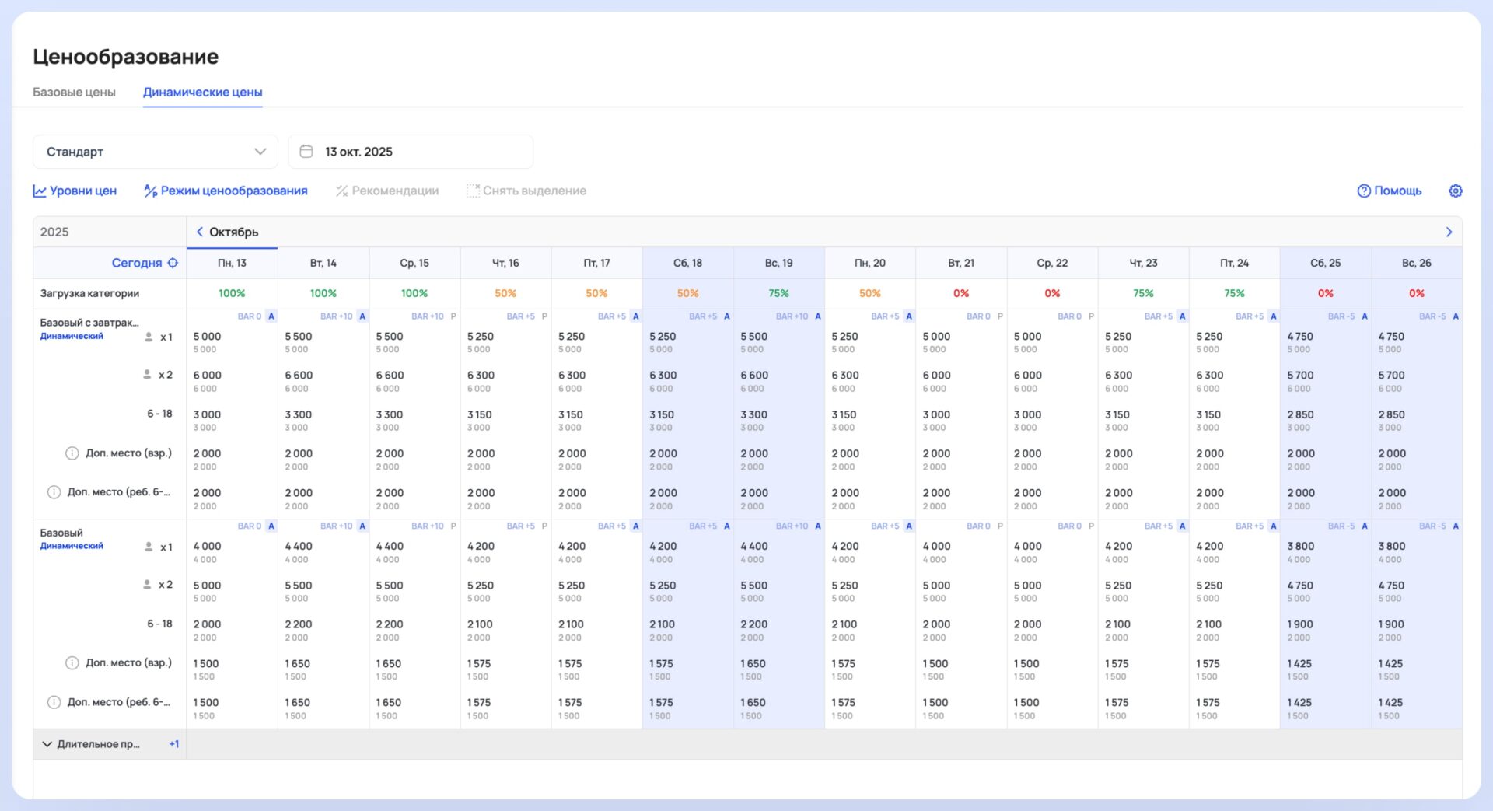Click the Сегодня target icon

point(173,263)
